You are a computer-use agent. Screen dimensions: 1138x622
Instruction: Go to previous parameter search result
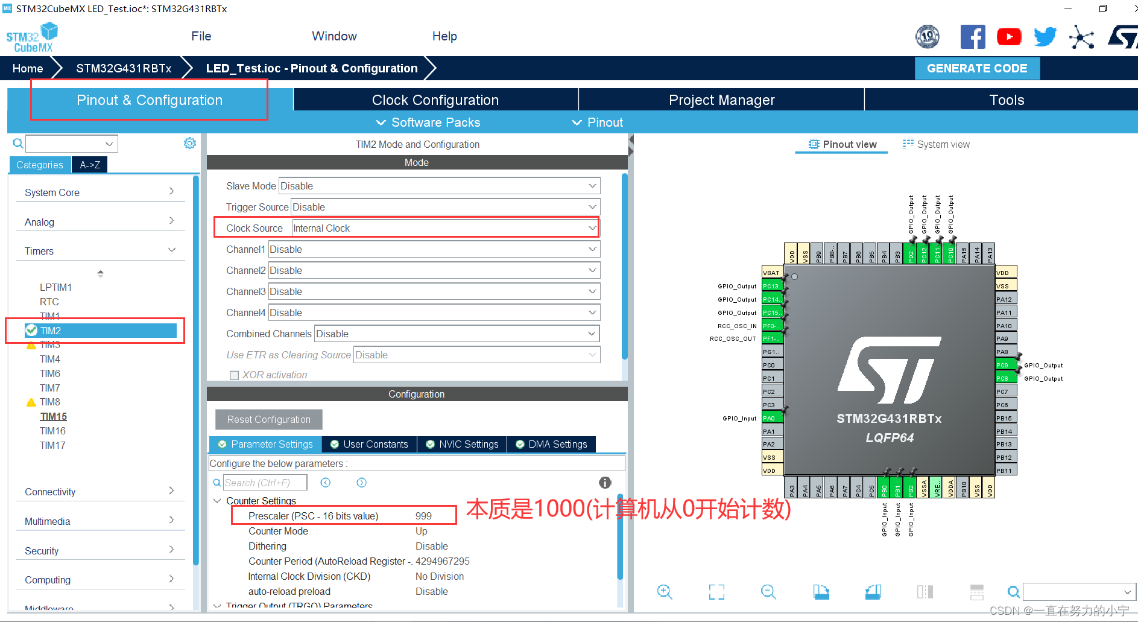coord(326,483)
